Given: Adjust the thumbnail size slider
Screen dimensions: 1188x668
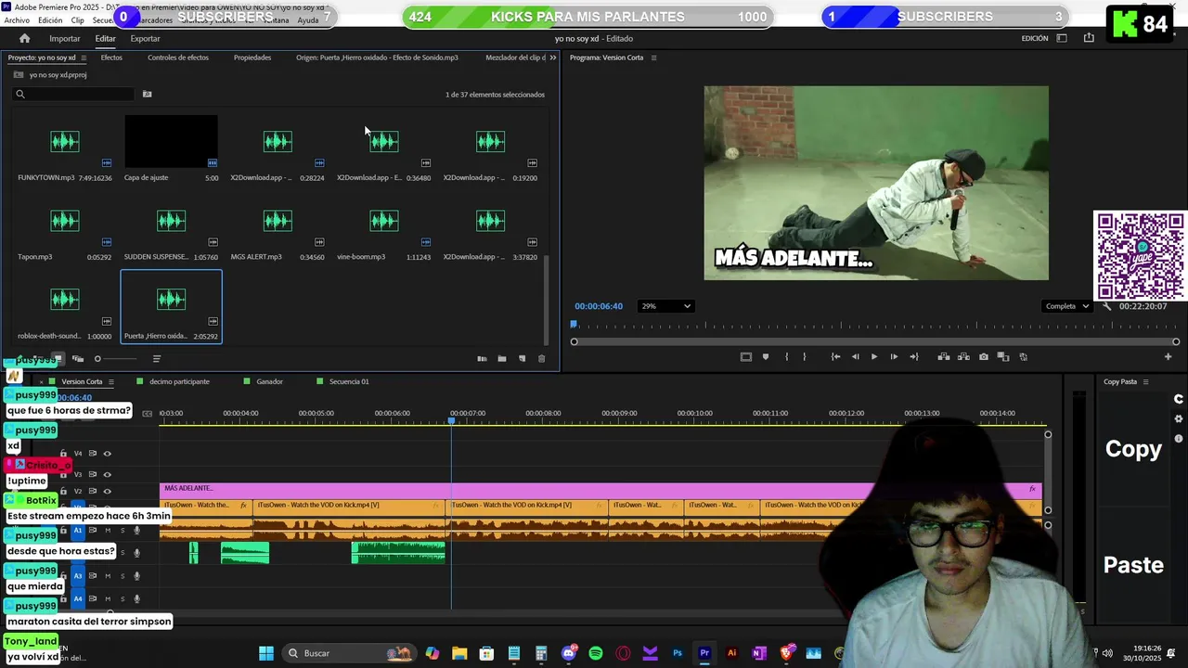Looking at the screenshot, I should click(116, 359).
